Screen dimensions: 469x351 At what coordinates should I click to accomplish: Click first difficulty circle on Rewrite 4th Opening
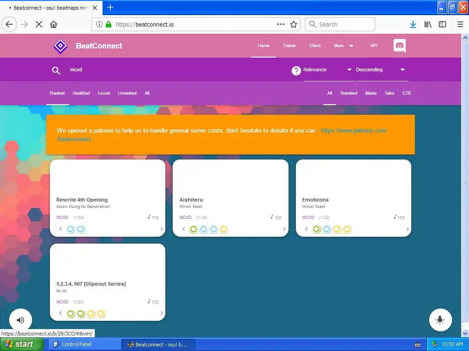point(71,229)
